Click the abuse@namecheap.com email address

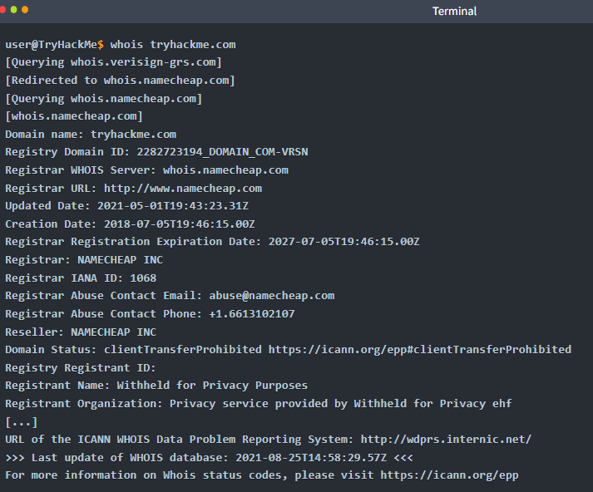[x=271, y=296]
